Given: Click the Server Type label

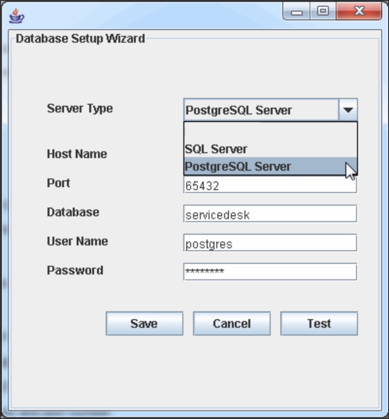Looking at the screenshot, I should (80, 109).
